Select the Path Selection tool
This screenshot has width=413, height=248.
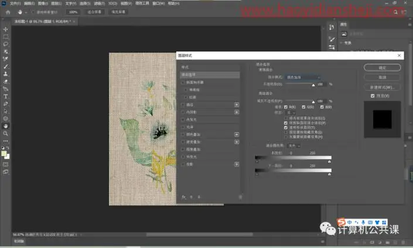[x=5, y=111]
